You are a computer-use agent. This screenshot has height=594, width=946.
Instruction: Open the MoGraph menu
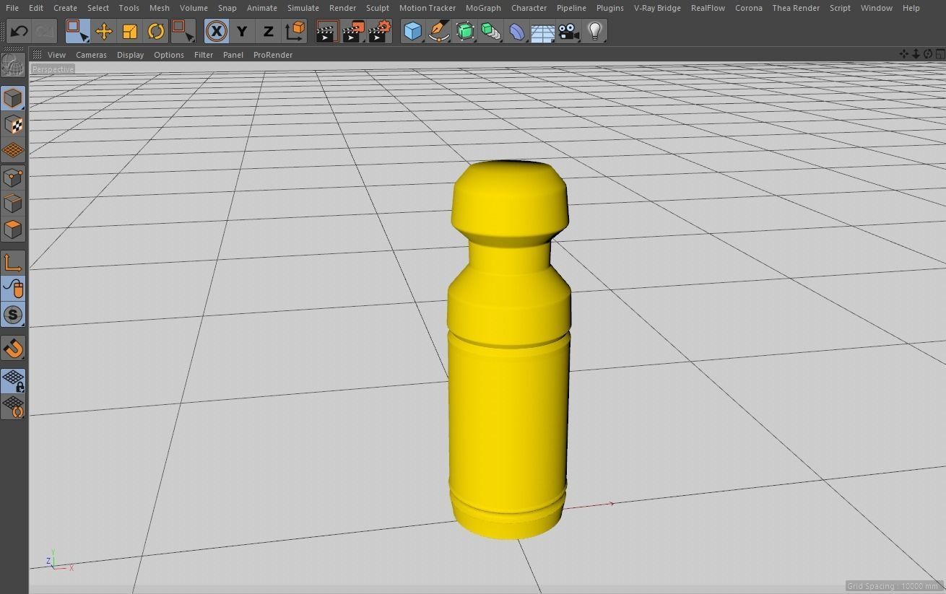483,8
